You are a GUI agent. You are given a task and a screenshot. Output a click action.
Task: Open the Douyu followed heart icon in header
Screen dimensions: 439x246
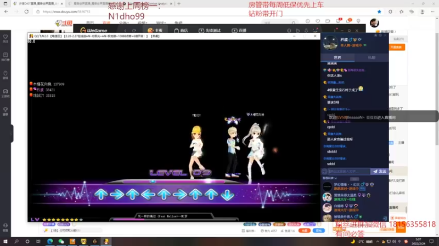(318, 21)
